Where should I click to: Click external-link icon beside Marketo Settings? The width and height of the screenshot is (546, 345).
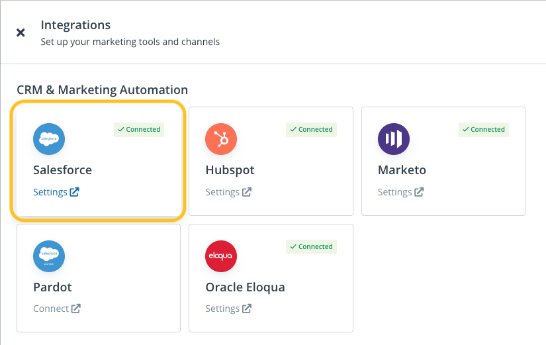click(x=420, y=192)
